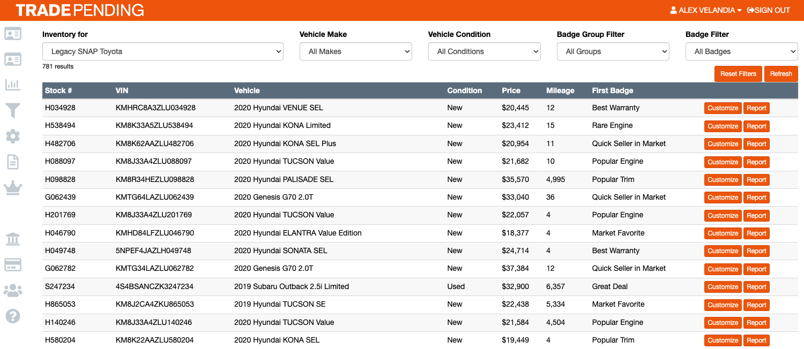Expand the Inventory for dealership dropdown
Viewport: 804px width, 349px height.
(162, 51)
